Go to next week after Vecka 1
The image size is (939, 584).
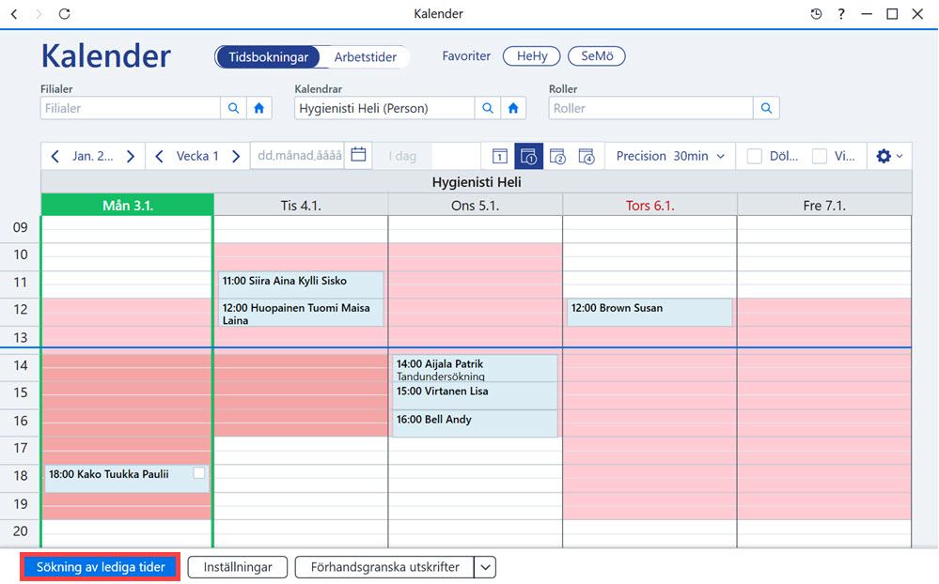point(236,156)
